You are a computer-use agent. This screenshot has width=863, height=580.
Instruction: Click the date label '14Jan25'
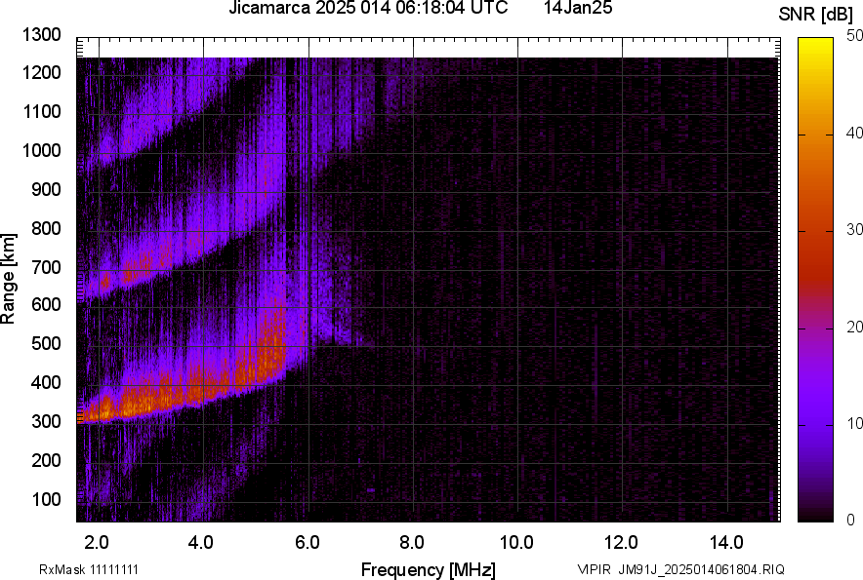point(578,8)
